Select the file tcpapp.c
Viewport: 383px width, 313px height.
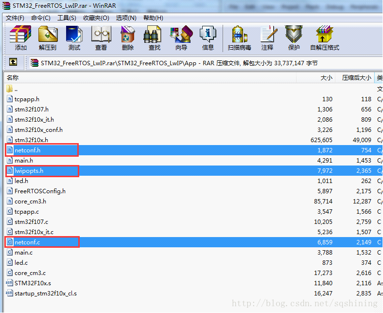tap(27, 212)
